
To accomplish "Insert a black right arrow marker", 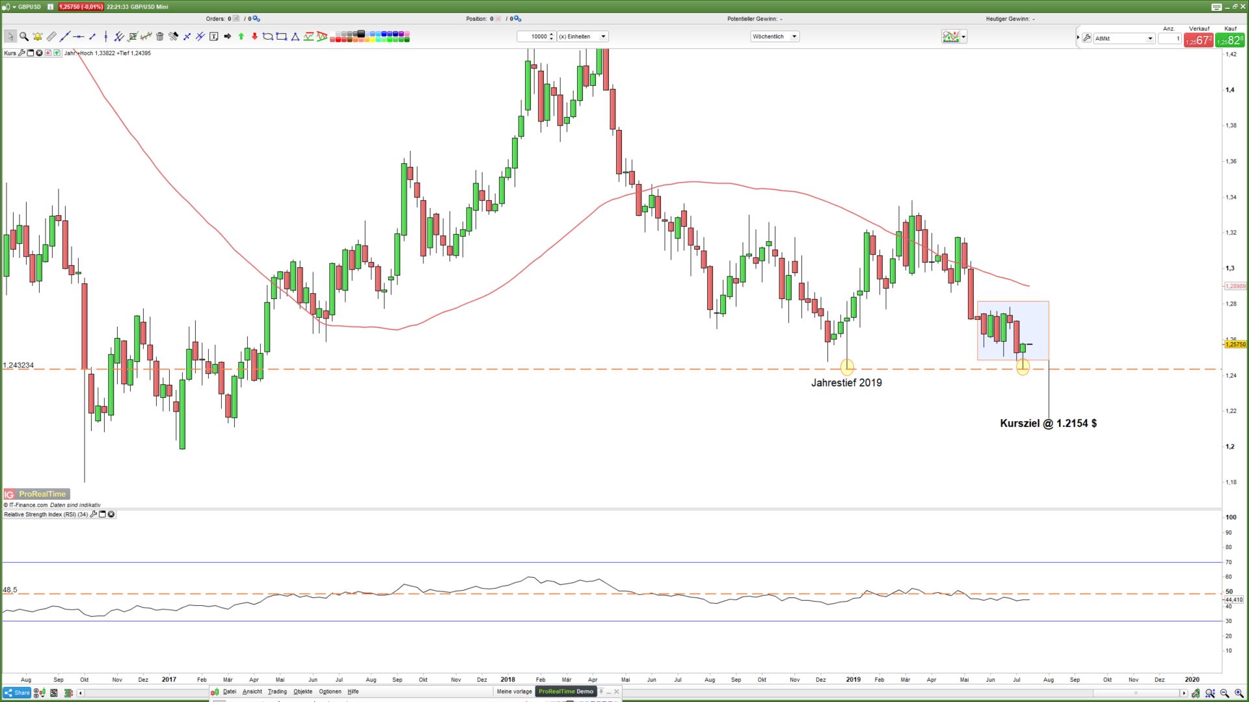I will point(228,36).
